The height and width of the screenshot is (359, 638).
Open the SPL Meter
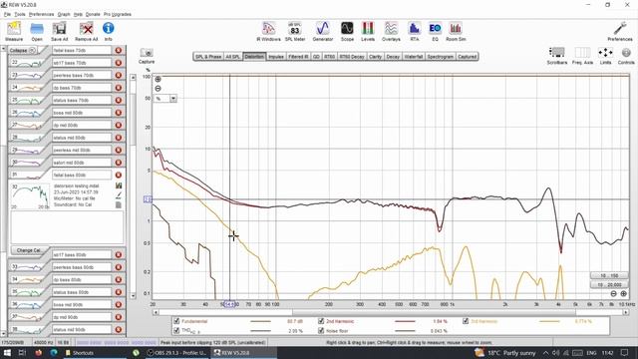(x=295, y=31)
